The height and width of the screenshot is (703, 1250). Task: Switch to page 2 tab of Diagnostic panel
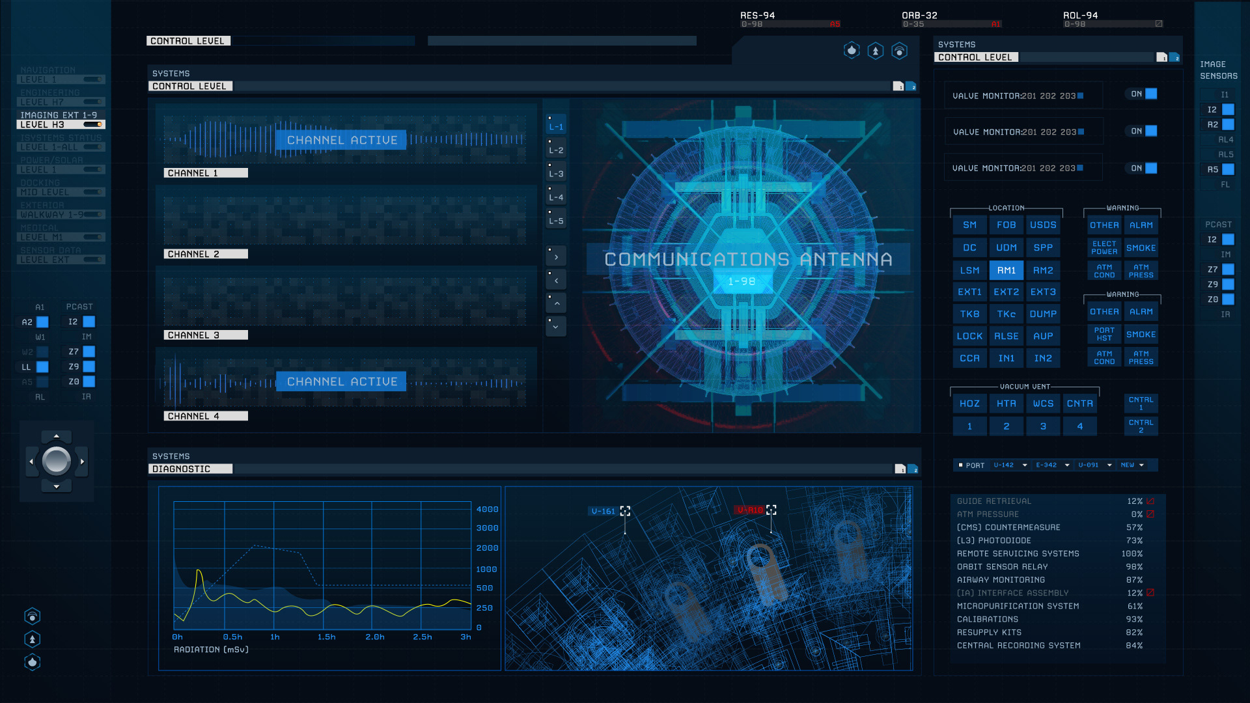(913, 469)
